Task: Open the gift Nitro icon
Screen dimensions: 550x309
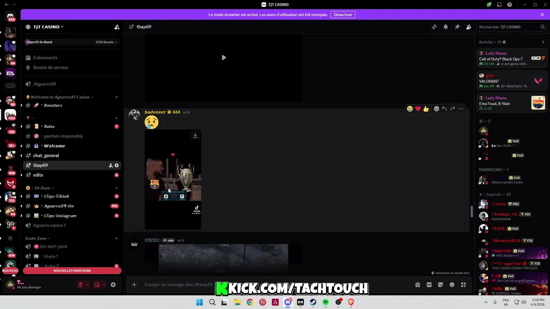Action: [417, 285]
